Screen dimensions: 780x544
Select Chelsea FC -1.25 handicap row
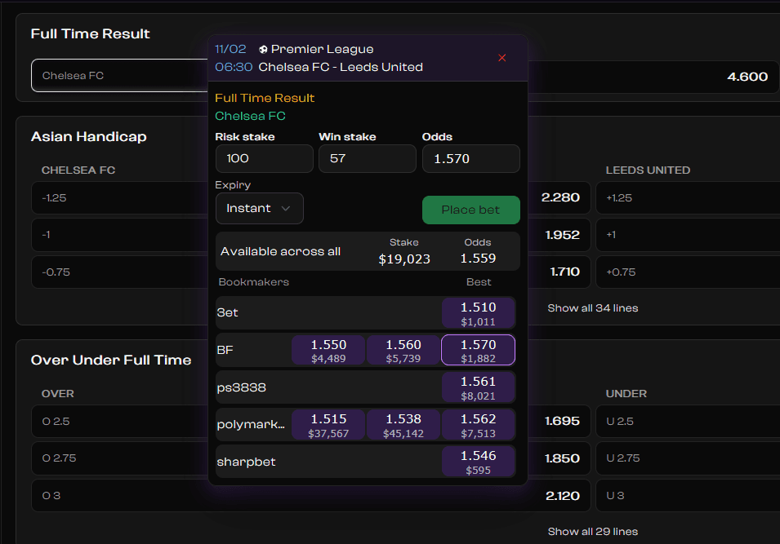(119, 197)
